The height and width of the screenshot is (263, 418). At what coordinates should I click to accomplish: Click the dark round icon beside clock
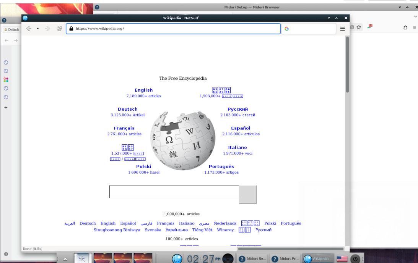tap(228, 258)
